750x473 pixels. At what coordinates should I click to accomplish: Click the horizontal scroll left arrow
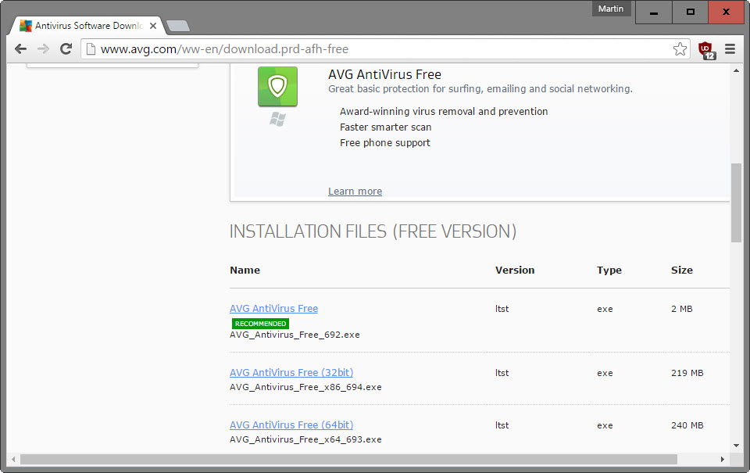pyautogui.click(x=13, y=460)
